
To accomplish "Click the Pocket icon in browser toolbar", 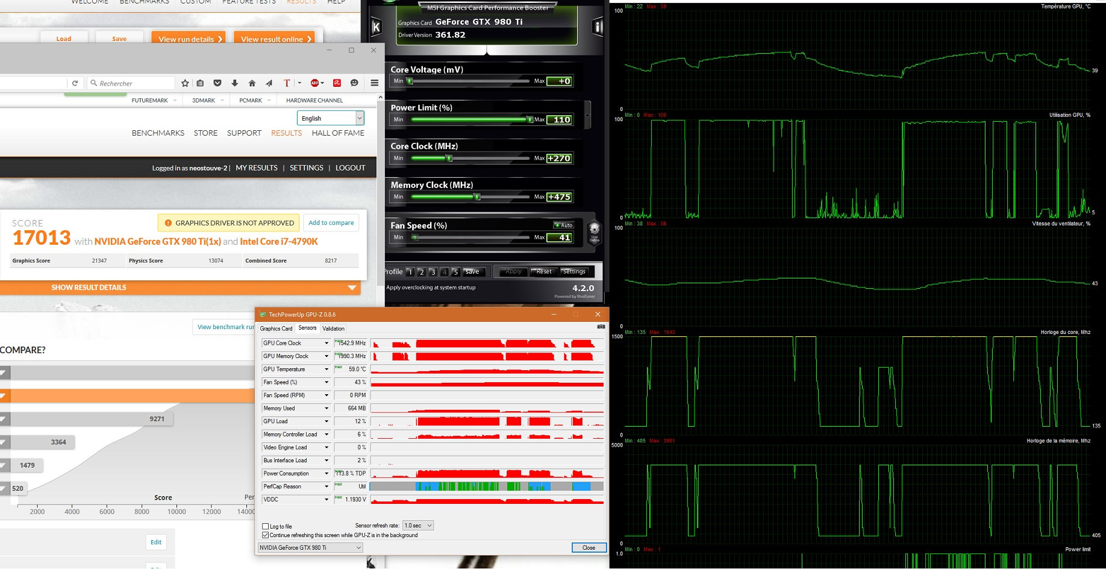I will click(217, 83).
